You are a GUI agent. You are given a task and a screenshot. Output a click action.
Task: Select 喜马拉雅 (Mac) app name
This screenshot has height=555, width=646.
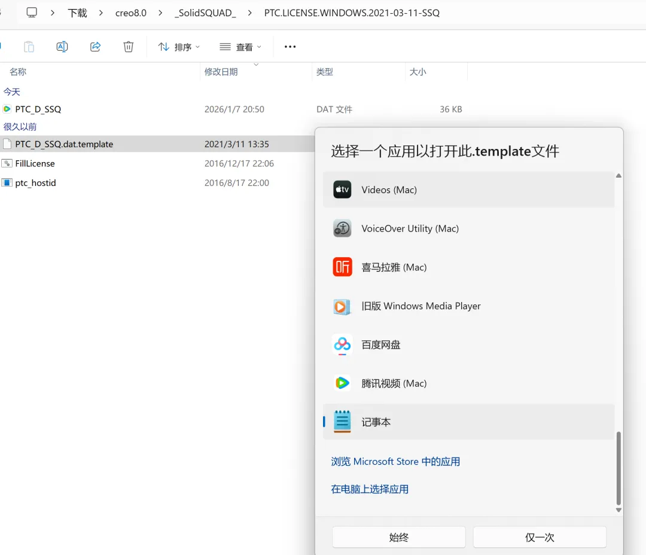coord(394,267)
